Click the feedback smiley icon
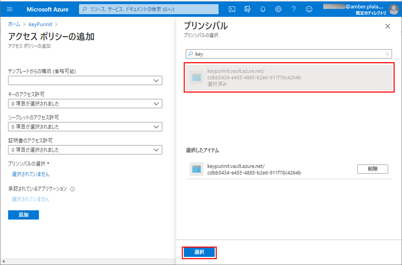 [x=309, y=9]
